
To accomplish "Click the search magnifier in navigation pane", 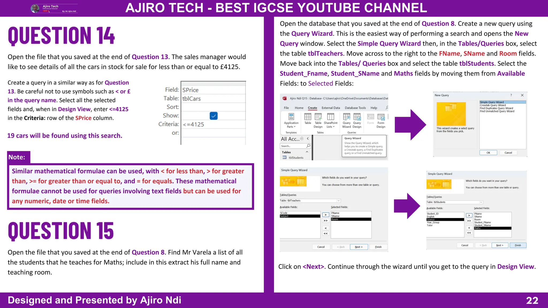I will (x=308, y=146).
